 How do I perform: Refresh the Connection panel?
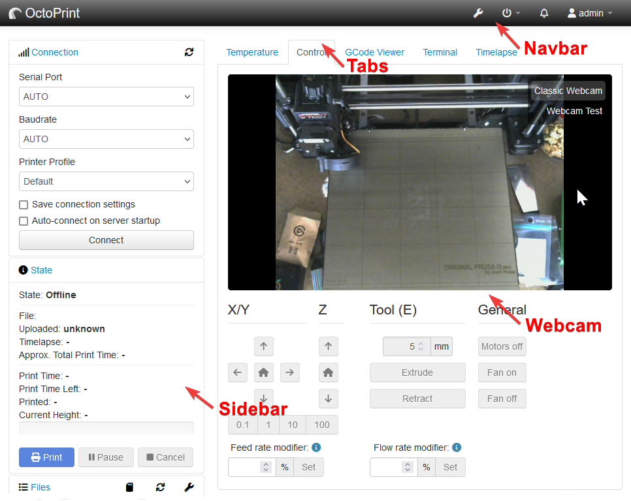189,53
